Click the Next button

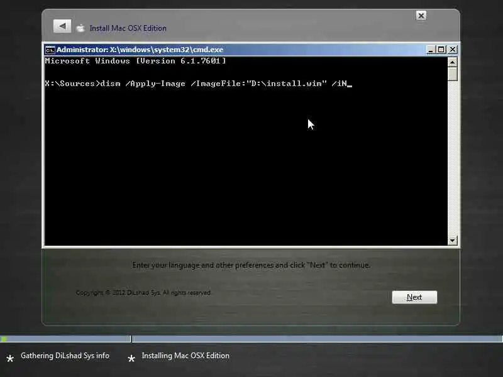[414, 297]
